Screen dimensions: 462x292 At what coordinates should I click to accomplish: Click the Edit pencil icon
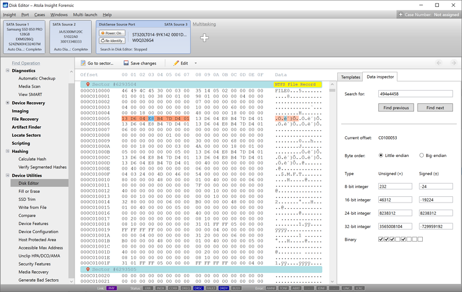pos(176,63)
